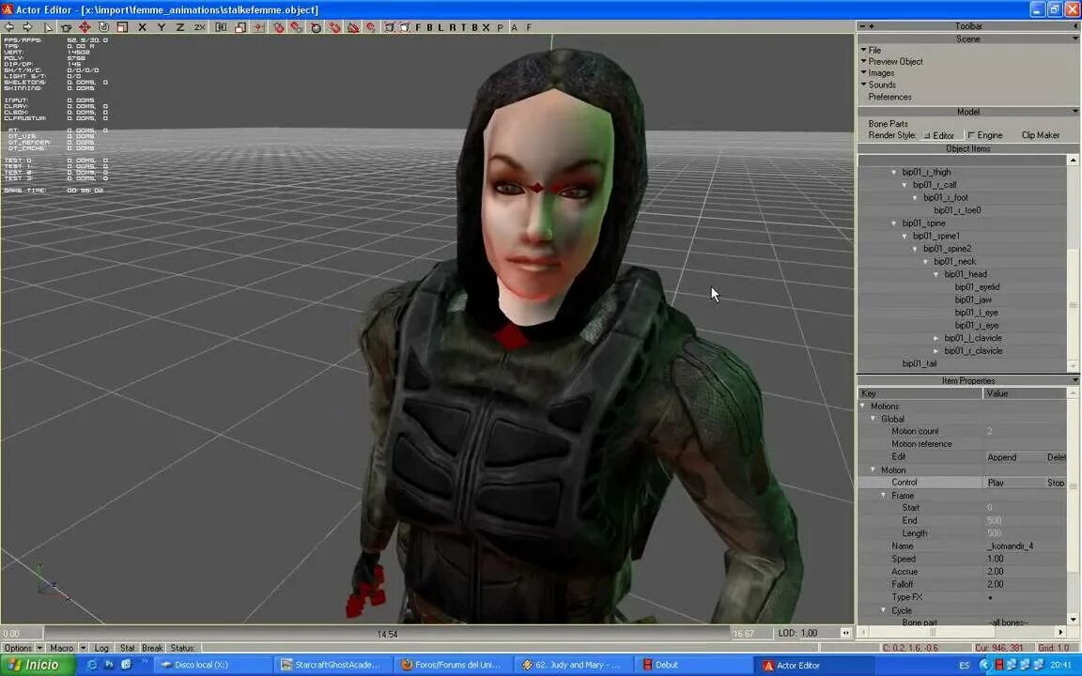This screenshot has width=1082, height=676.
Task: Select bip01_l_eye bone in tree
Action: tap(977, 313)
